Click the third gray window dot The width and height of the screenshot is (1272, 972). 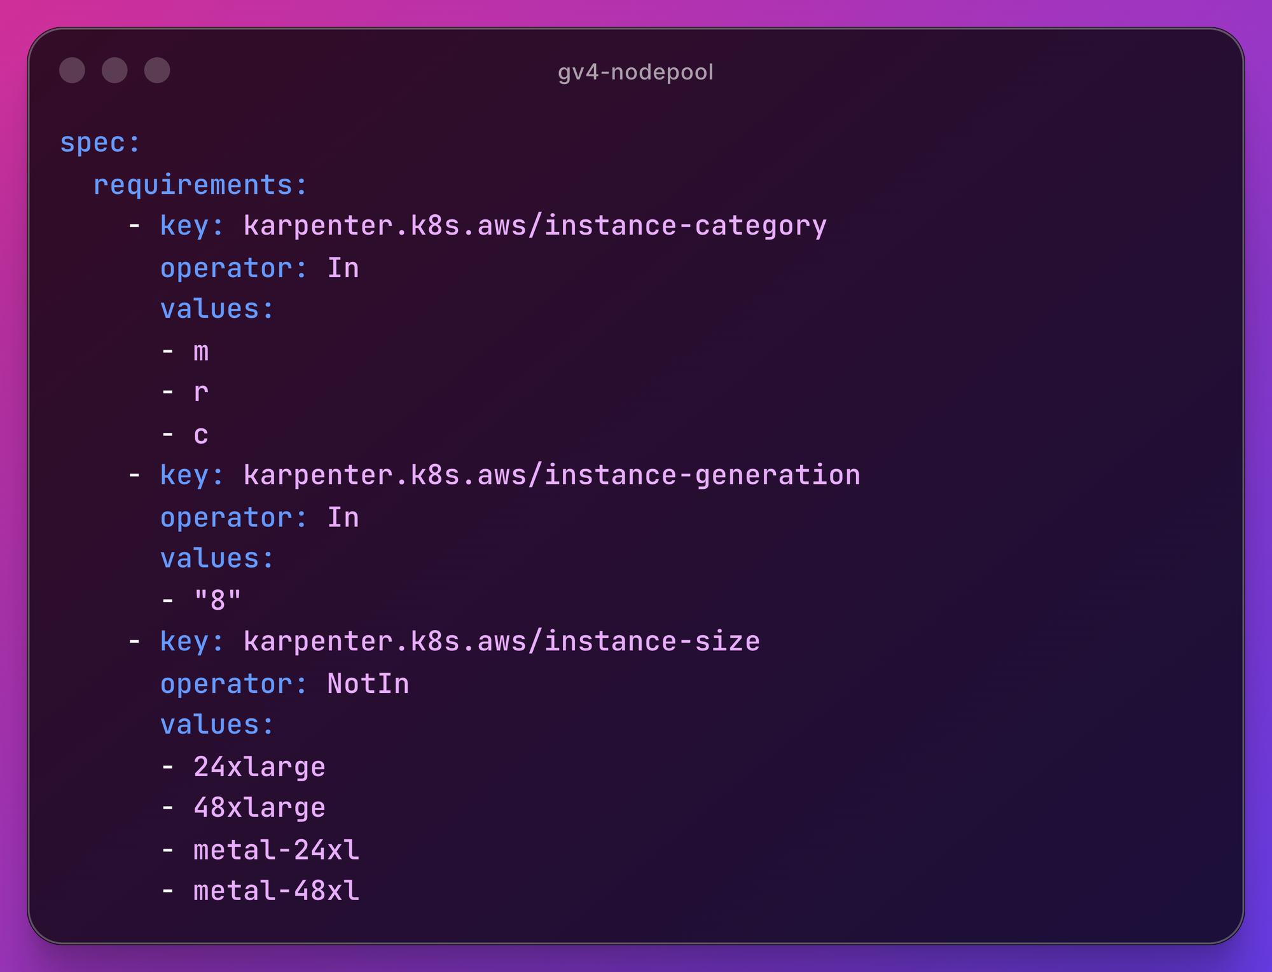click(157, 71)
